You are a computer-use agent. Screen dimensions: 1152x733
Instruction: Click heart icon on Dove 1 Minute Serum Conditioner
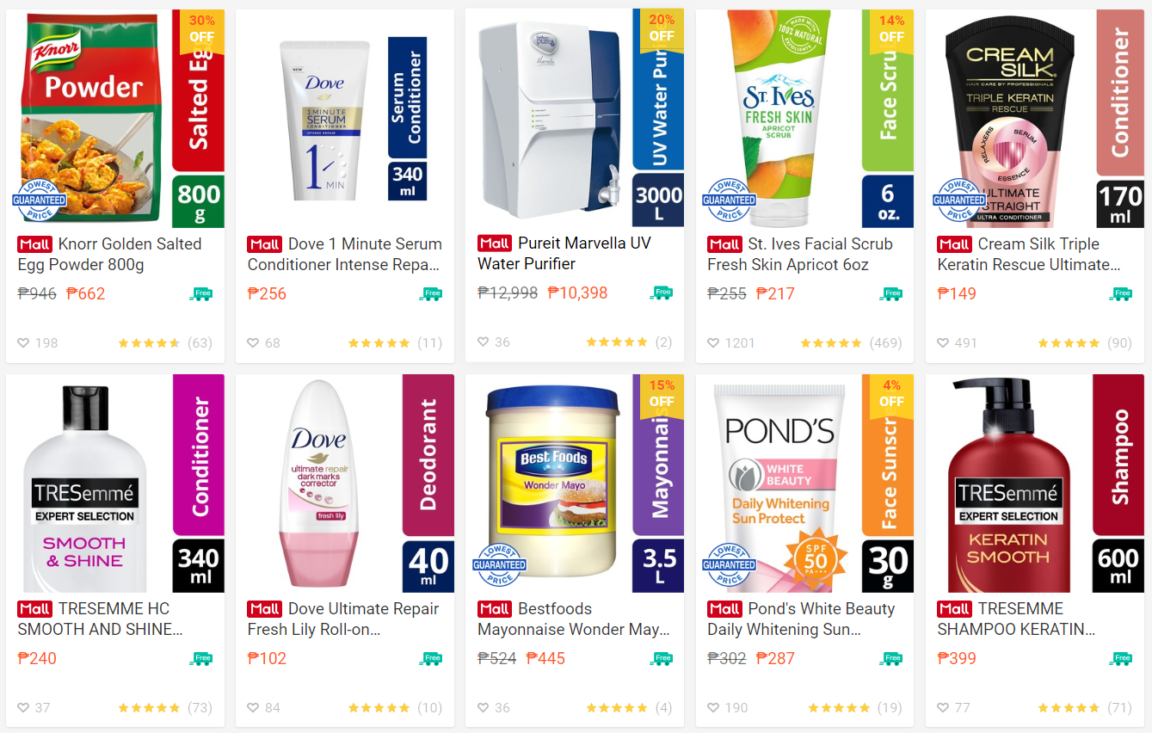pyautogui.click(x=253, y=342)
